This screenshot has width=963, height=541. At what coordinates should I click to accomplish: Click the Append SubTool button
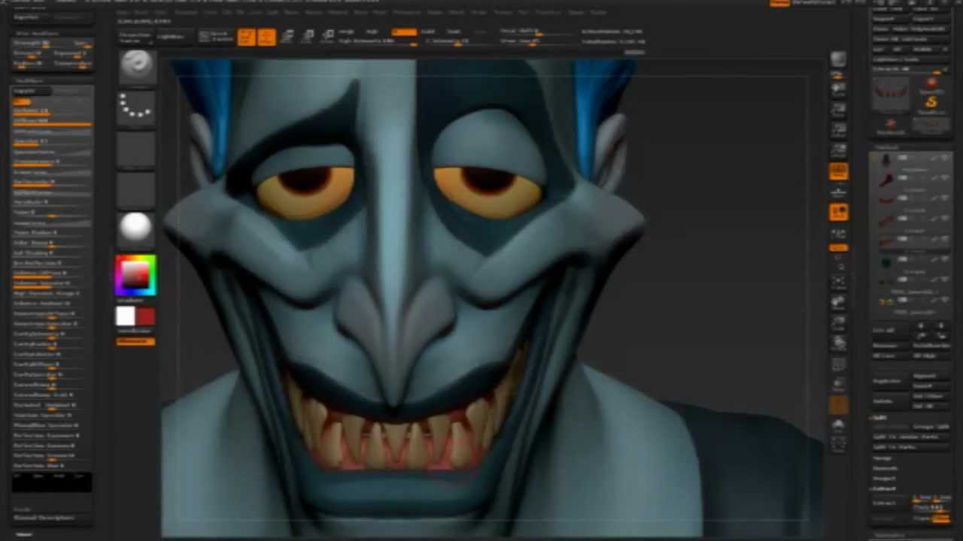pyautogui.click(x=931, y=375)
